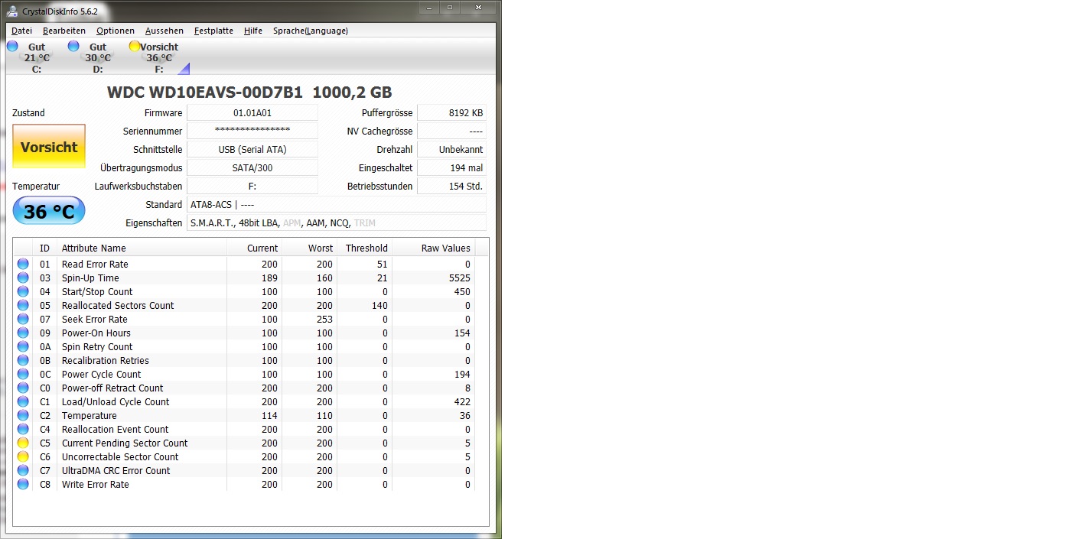Select the blue status orb for drive D:
This screenshot has width=1065, height=539.
[x=73, y=46]
